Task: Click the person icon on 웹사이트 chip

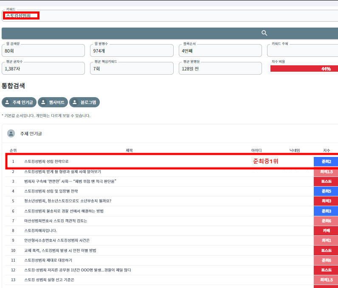Action: tap(44, 102)
